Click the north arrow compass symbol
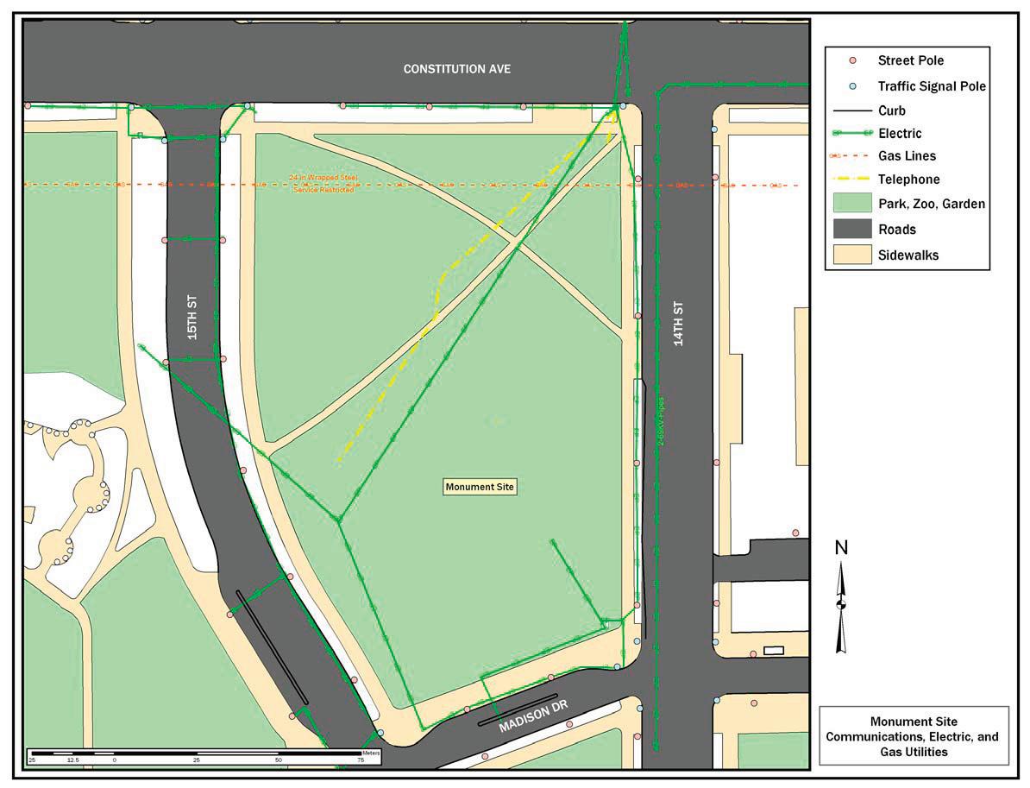The width and height of the screenshot is (1030, 788). pos(841,606)
